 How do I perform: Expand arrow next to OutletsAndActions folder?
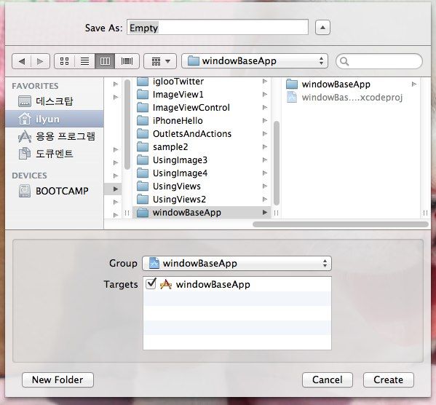point(265,133)
